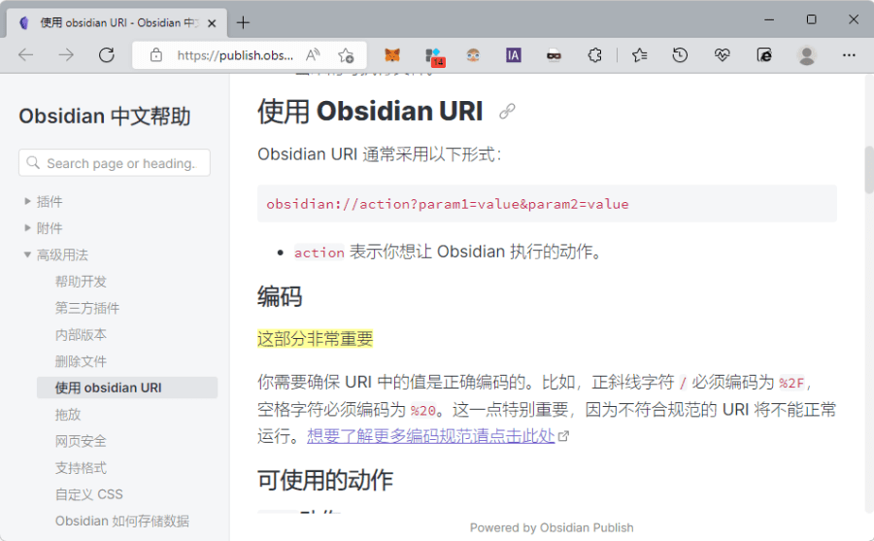The height and width of the screenshot is (541, 874).
Task: Click the address bar URL
Action: point(235,55)
